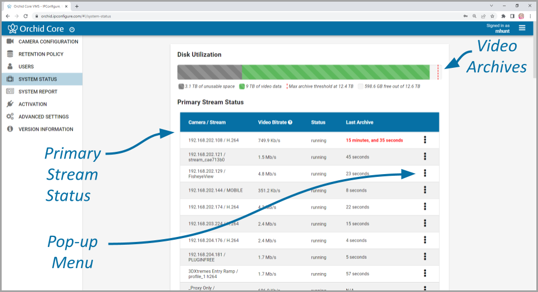Close the Orchid Core VMS tab
The width and height of the screenshot is (538, 292).
point(67,6)
